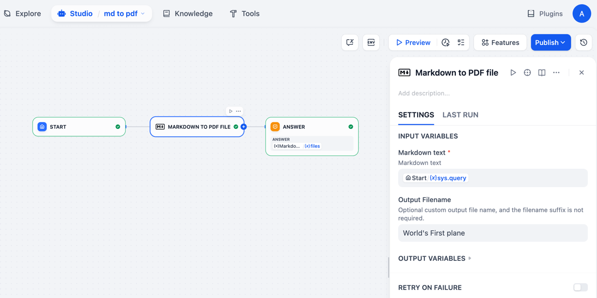Viewport: 597px width, 298px height.
Task: Click the ENV environment variables icon
Action: tap(371, 42)
